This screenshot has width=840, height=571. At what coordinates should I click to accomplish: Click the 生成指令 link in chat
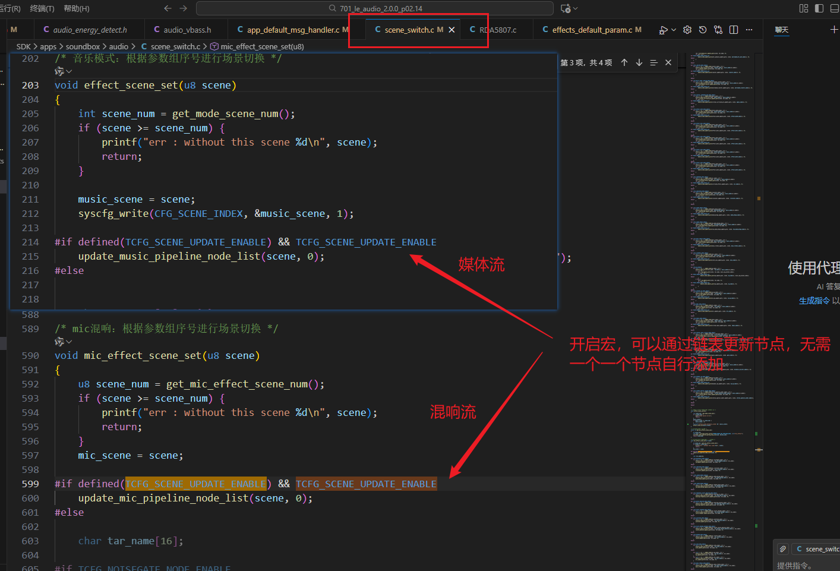[x=814, y=301]
